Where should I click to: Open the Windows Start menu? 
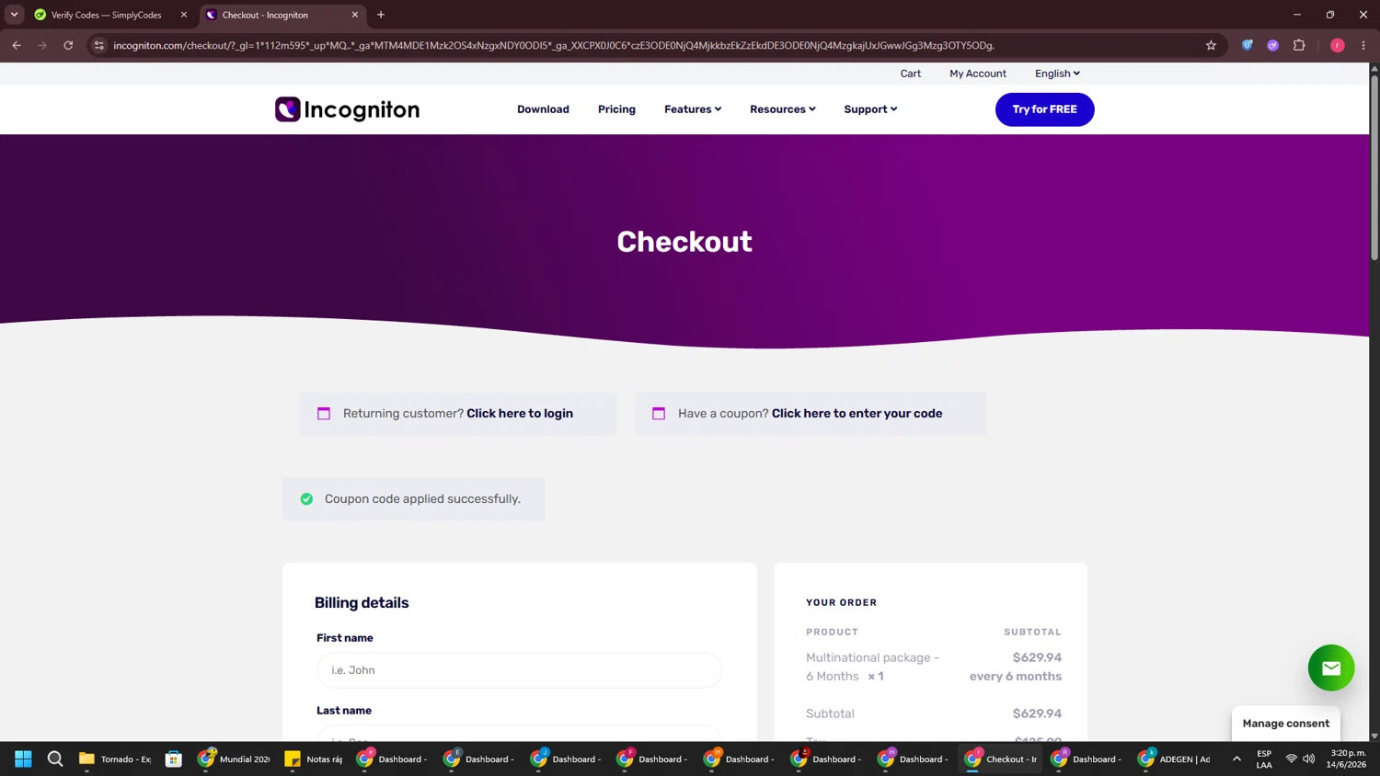coord(23,759)
